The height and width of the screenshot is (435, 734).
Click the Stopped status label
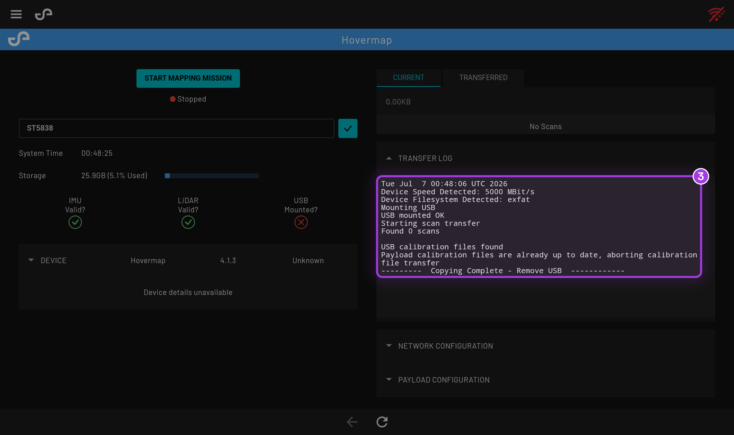pos(192,99)
